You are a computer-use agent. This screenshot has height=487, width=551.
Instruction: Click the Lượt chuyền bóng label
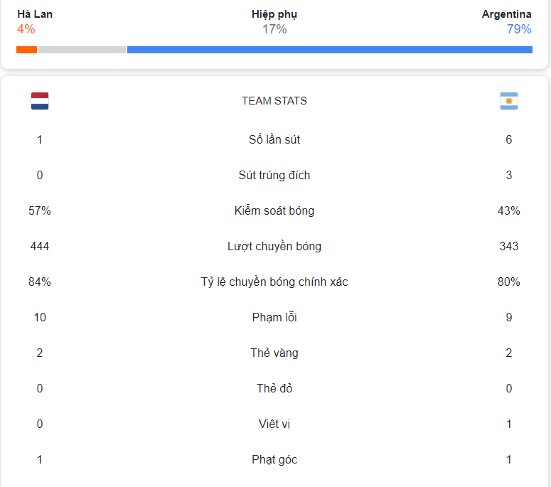click(x=274, y=246)
